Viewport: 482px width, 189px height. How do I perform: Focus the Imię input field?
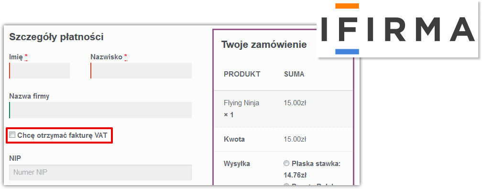click(x=40, y=70)
